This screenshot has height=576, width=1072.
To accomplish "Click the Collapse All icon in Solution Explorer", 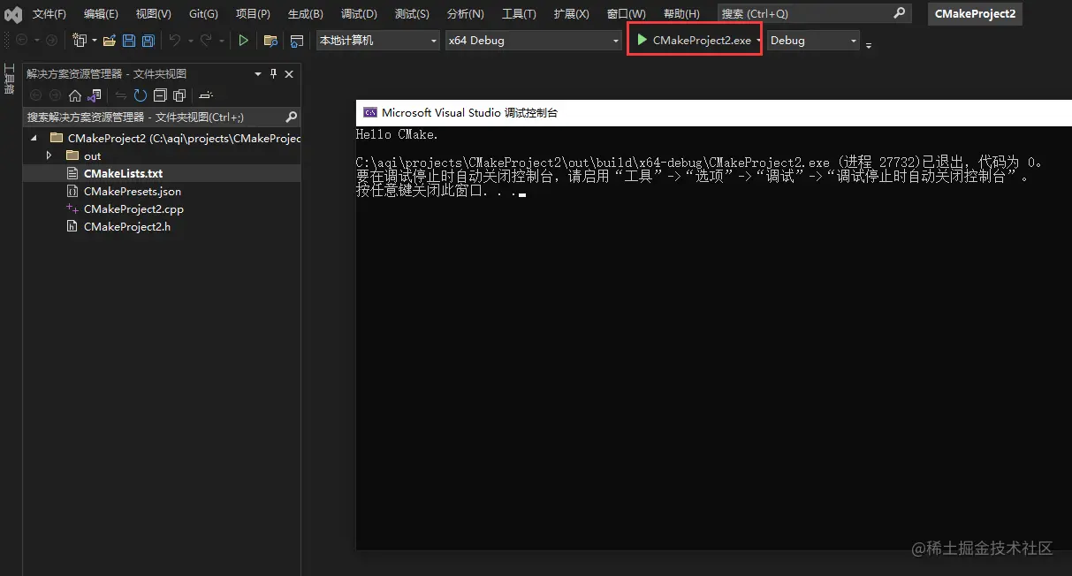I will tap(160, 95).
